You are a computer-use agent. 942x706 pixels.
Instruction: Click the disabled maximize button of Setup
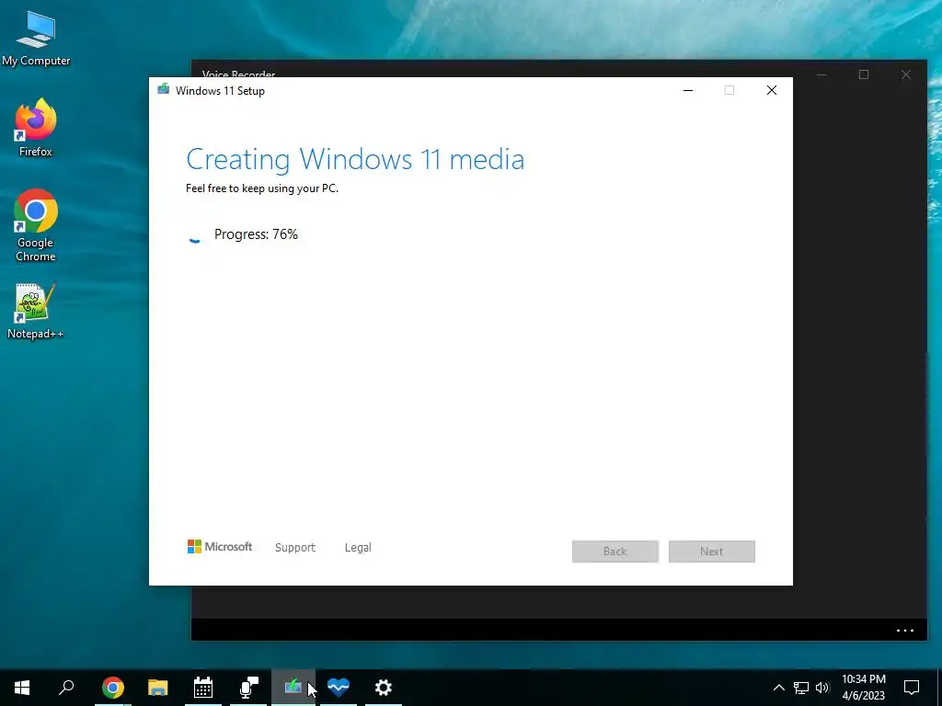coord(729,90)
